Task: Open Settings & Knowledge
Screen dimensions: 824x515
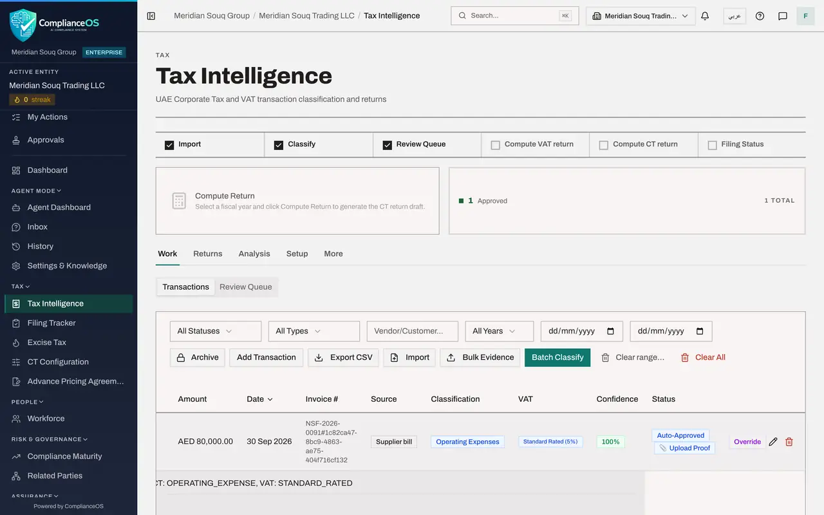Action: [68, 265]
